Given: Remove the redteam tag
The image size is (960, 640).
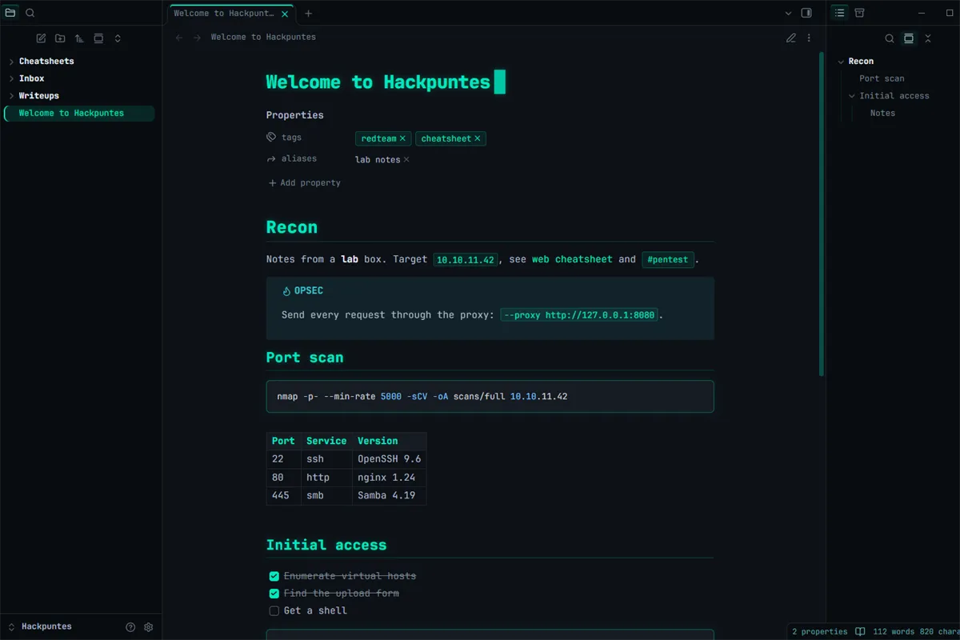Looking at the screenshot, I should coord(402,138).
